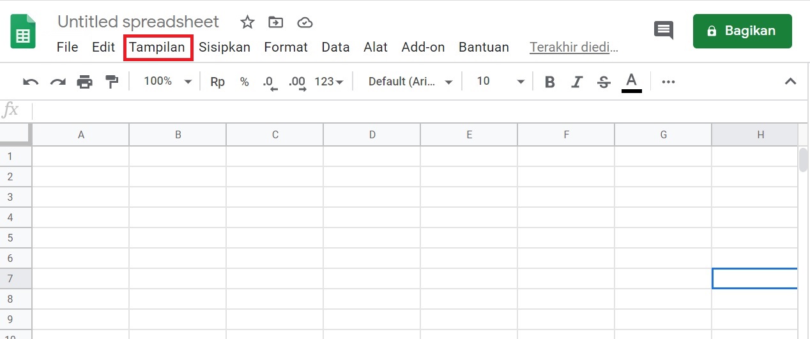Print the spreadsheet with printer icon

pyautogui.click(x=85, y=82)
